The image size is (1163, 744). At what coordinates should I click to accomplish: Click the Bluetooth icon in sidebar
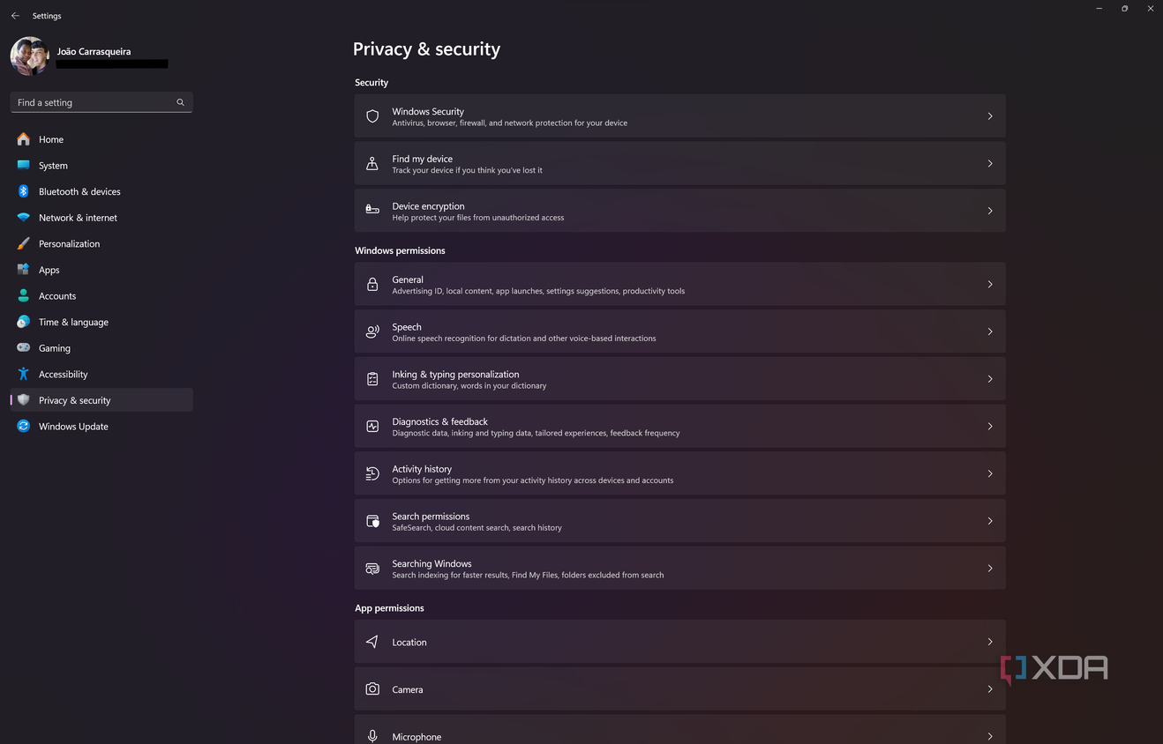[x=24, y=191]
